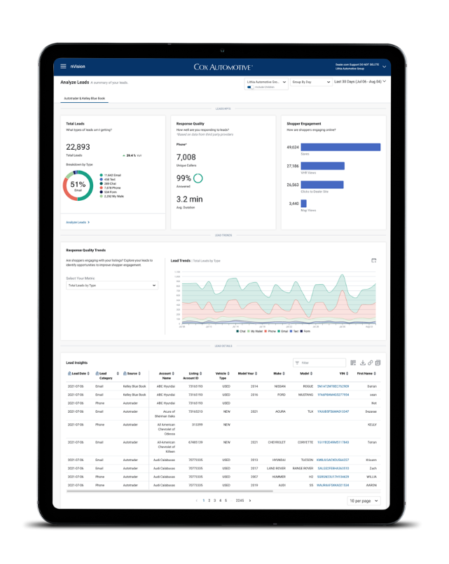Screen dimensions: 449x564
Task: Expand the Last 30 Days date range
Action: 360,82
